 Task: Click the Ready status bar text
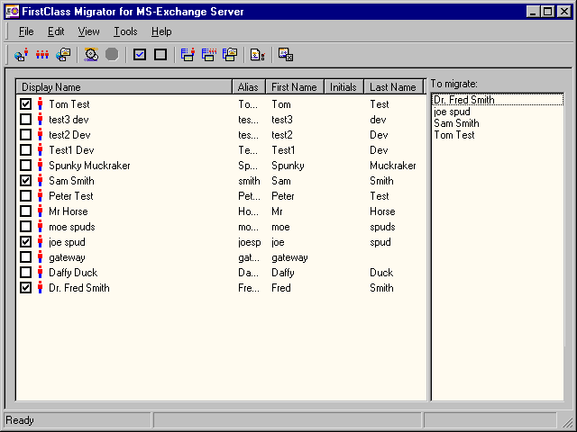point(20,420)
